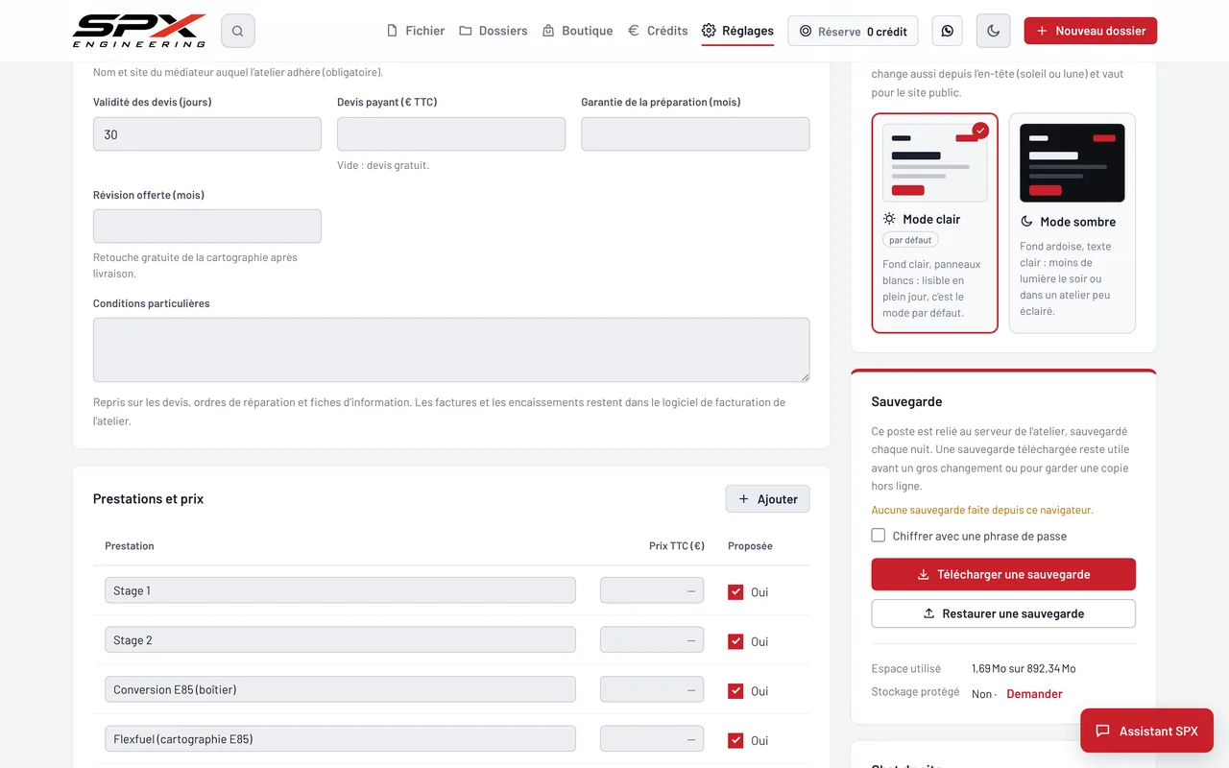
Task: Create a Nouveau dossier
Action: tap(1091, 31)
